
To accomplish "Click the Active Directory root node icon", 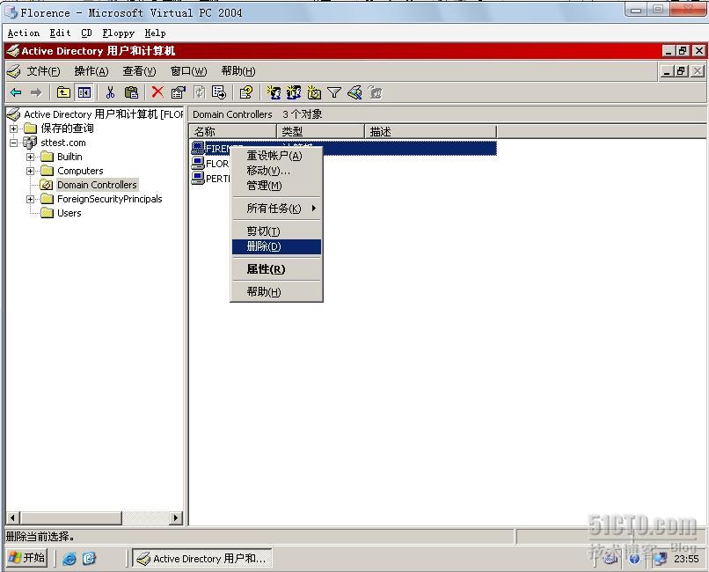I will pyautogui.click(x=14, y=114).
